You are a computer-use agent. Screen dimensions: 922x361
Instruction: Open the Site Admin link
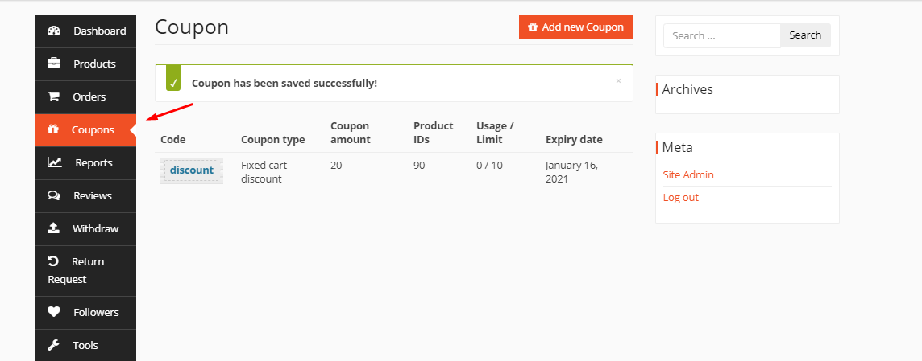(688, 174)
